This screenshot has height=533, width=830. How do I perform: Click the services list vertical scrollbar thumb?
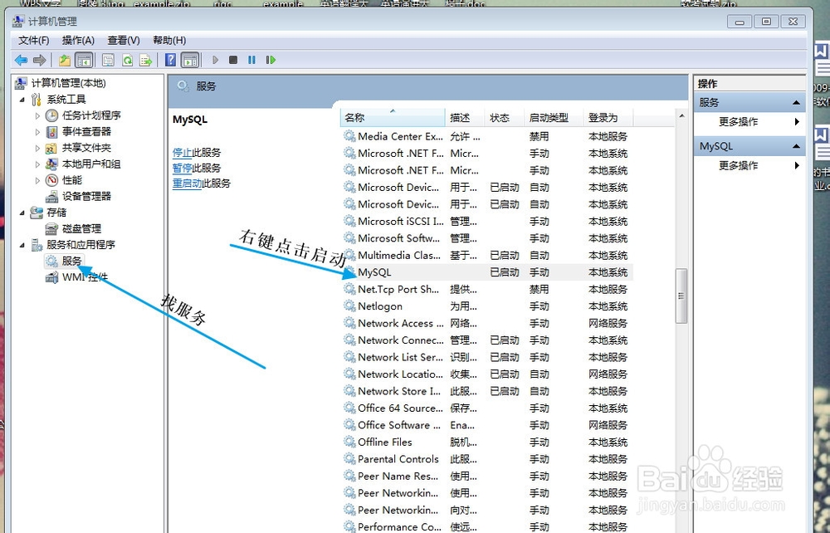[x=681, y=296]
